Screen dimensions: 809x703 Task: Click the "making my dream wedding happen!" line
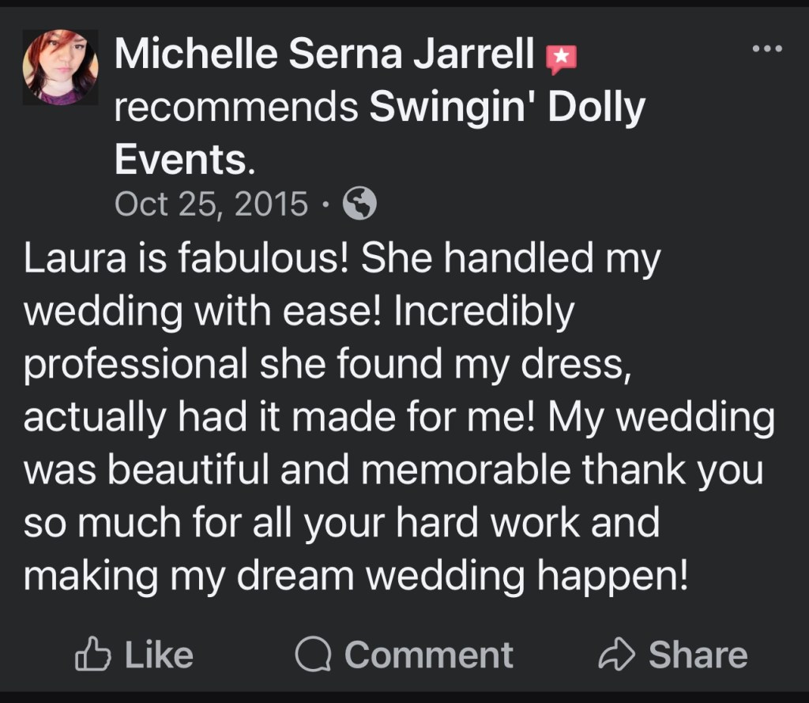(356, 574)
